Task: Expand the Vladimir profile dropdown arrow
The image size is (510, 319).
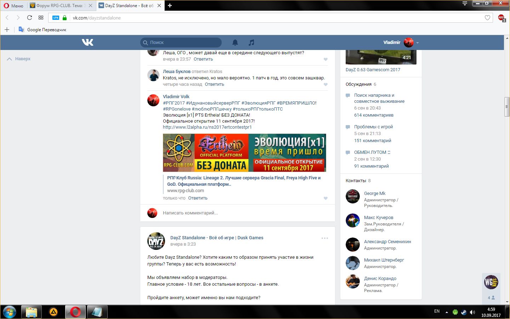Action: coord(418,43)
